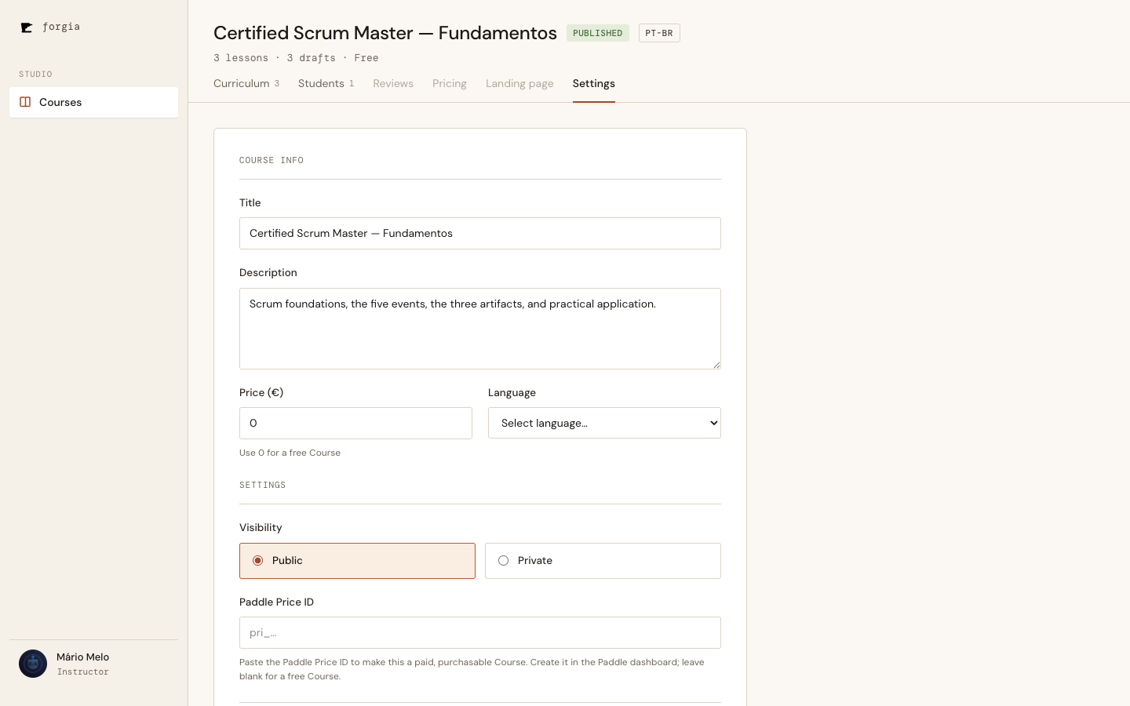Click the Language field label
The width and height of the screenshot is (1130, 706).
pos(512,392)
